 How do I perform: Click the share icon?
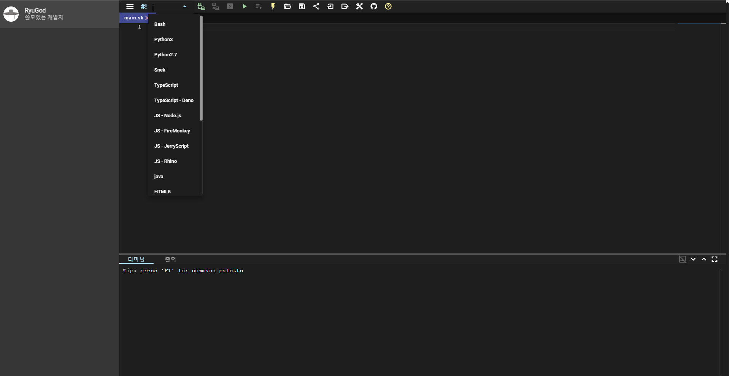coord(316,6)
